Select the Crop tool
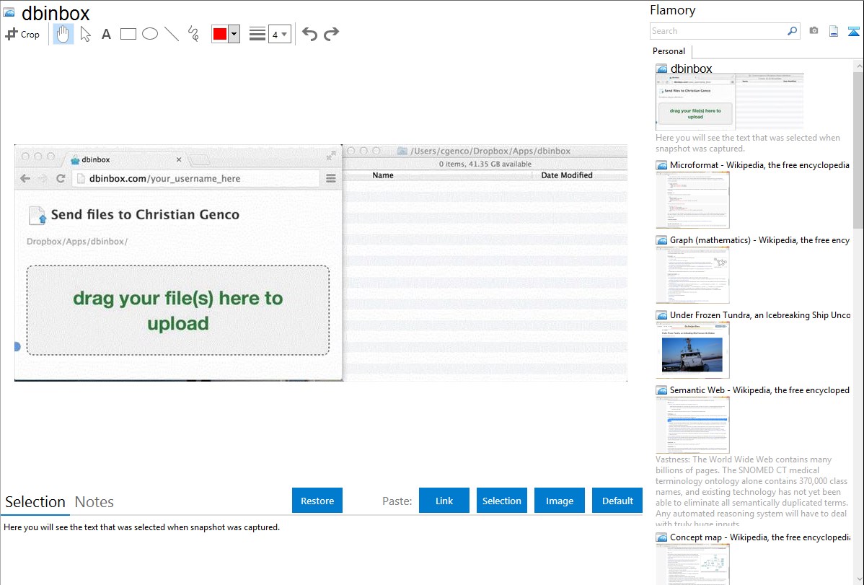 22,34
